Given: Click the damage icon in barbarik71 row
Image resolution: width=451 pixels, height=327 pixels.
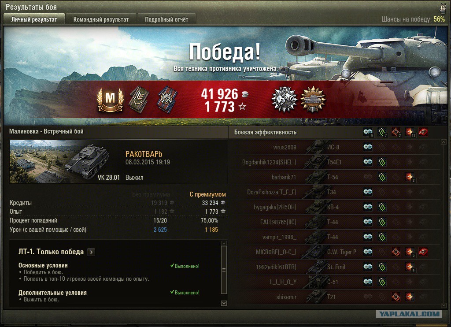Looking at the screenshot, I should (409, 177).
